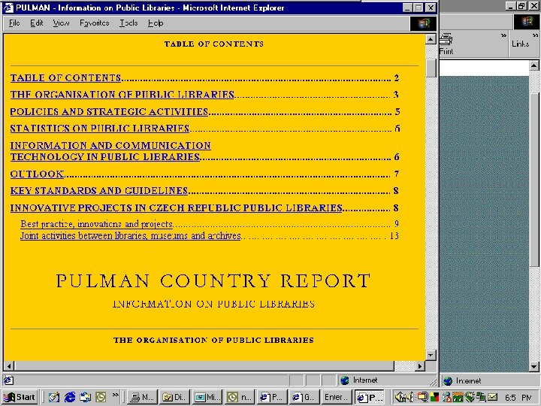Click background window scrollbar up arrow
This screenshot has width=541, height=406.
(534, 65)
